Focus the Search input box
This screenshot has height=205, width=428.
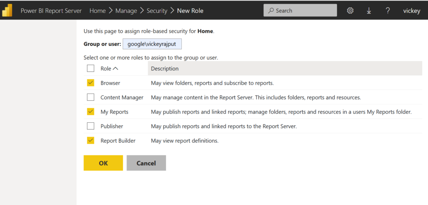(x=300, y=10)
